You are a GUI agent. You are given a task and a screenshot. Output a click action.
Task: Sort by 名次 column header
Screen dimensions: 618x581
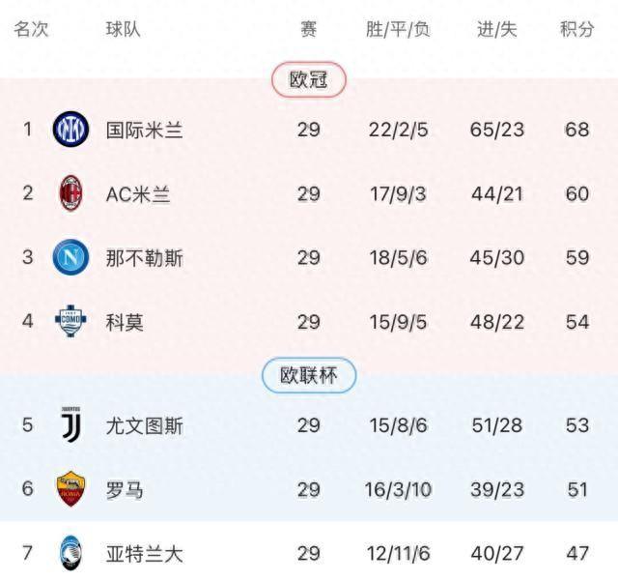(x=30, y=29)
